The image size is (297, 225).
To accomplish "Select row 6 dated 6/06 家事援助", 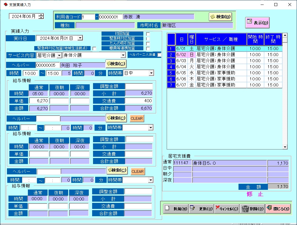I will pyautogui.click(x=225, y=79).
